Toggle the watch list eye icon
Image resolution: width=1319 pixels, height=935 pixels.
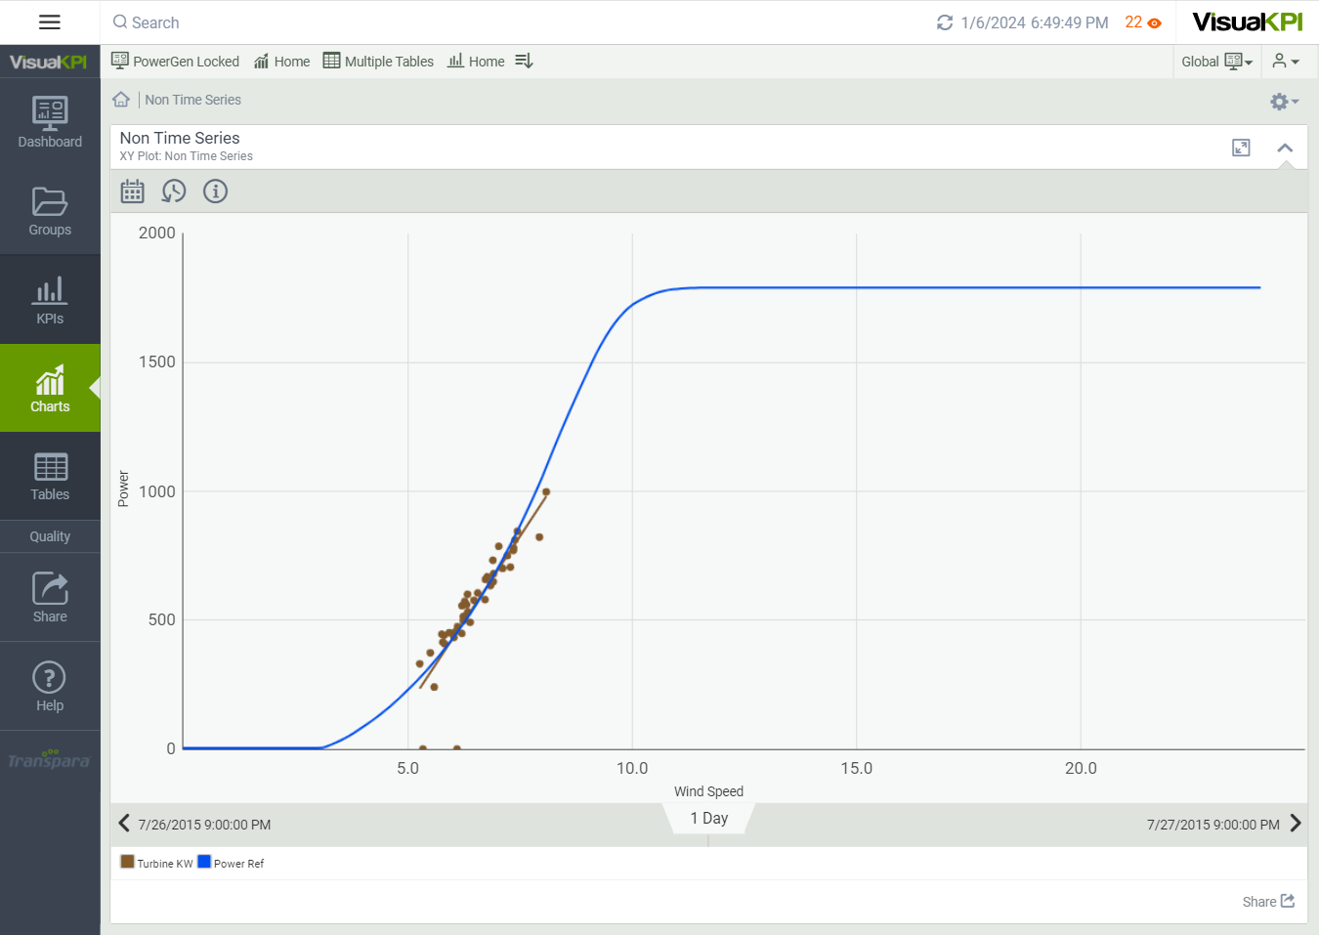pyautogui.click(x=1155, y=23)
